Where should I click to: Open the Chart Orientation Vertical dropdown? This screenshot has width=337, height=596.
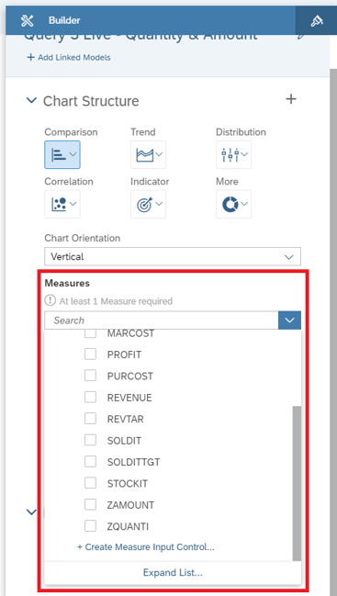click(x=173, y=256)
